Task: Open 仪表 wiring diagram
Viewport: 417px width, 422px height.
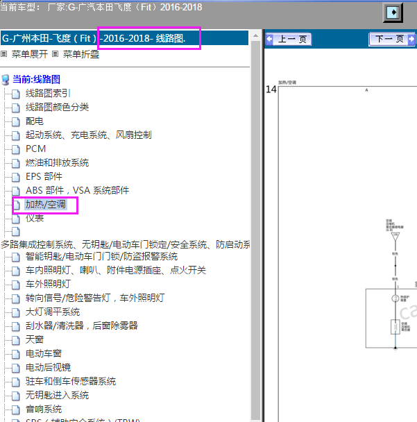Action: (x=35, y=218)
